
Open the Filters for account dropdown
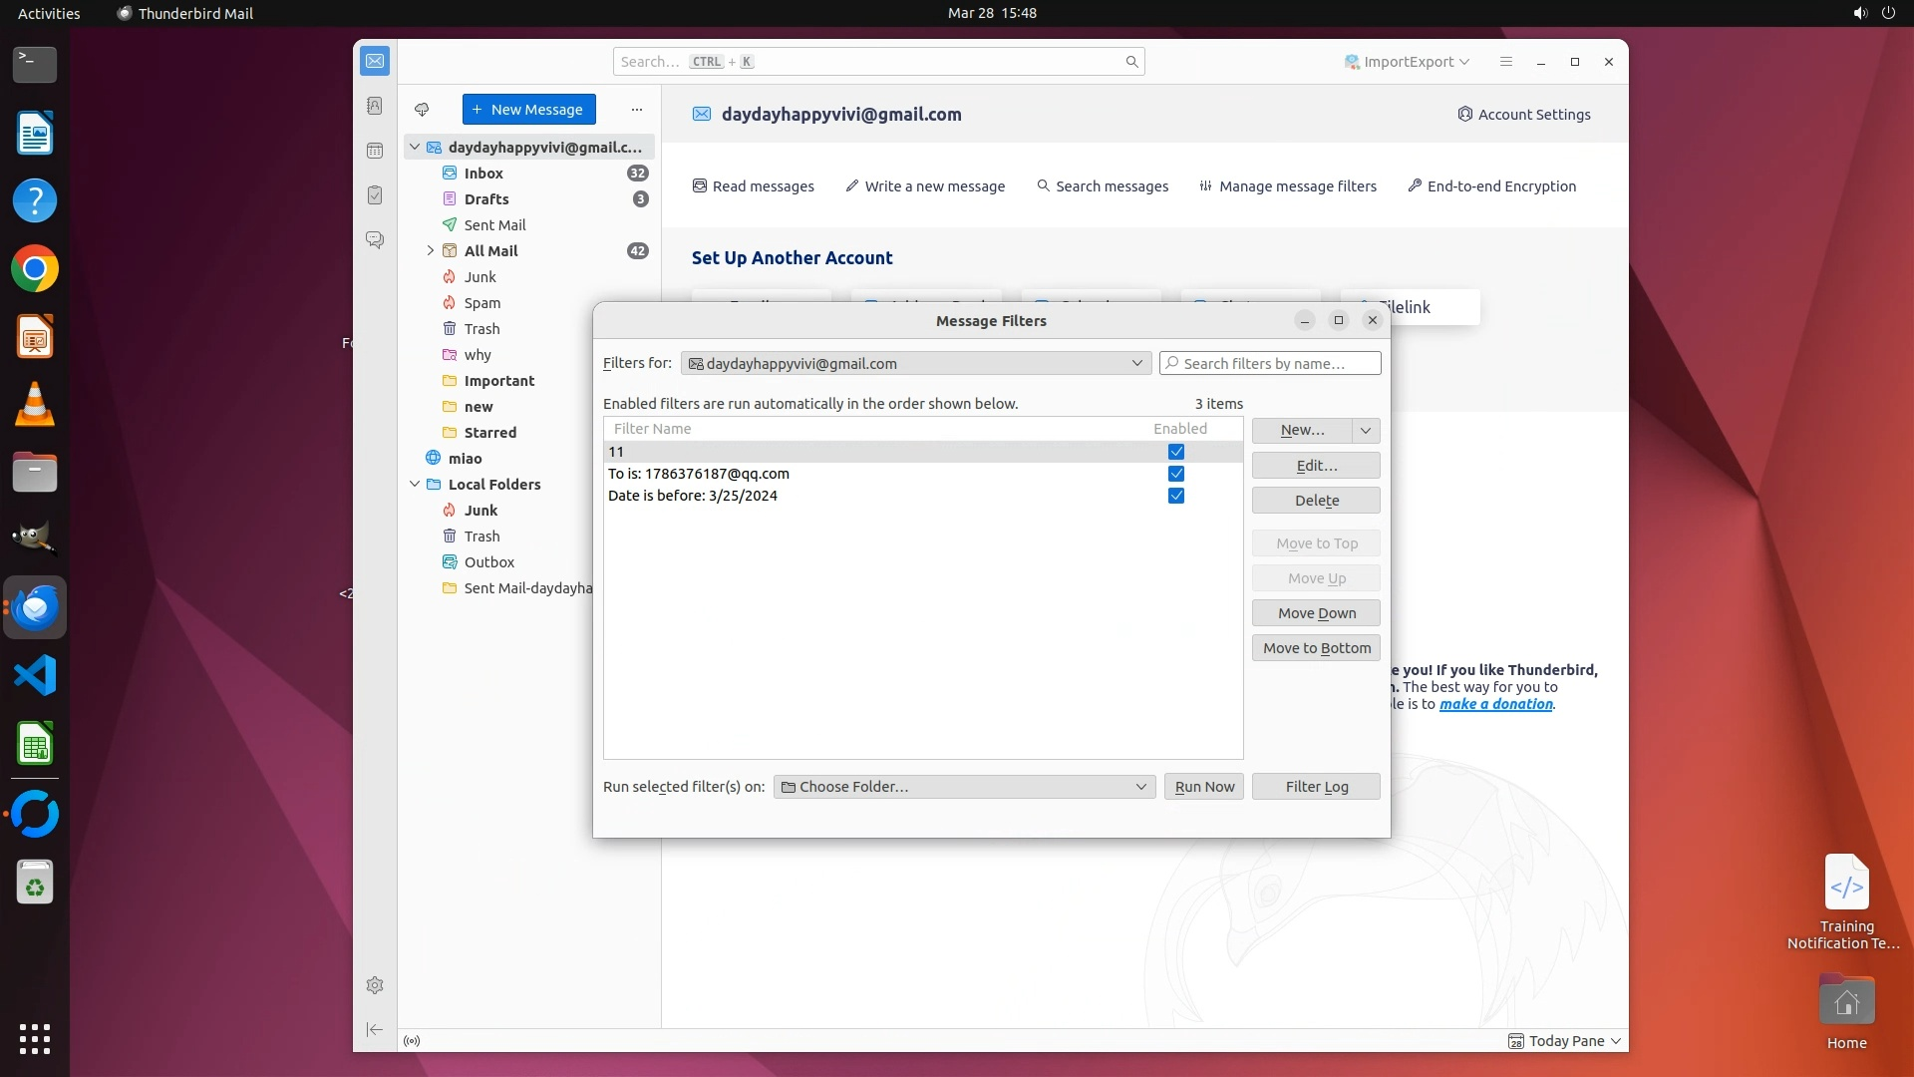[915, 364]
